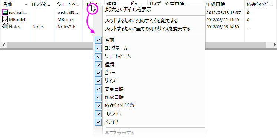Toggle the コメント column checkbox

click(x=98, y=114)
